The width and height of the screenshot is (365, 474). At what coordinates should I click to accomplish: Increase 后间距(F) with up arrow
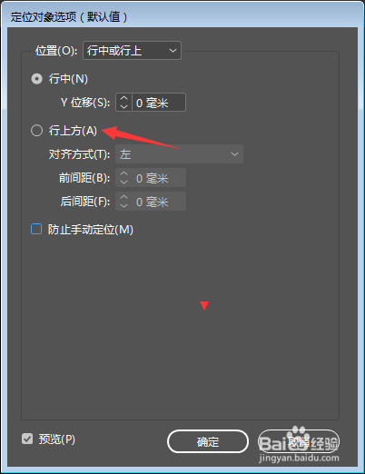[123, 197]
